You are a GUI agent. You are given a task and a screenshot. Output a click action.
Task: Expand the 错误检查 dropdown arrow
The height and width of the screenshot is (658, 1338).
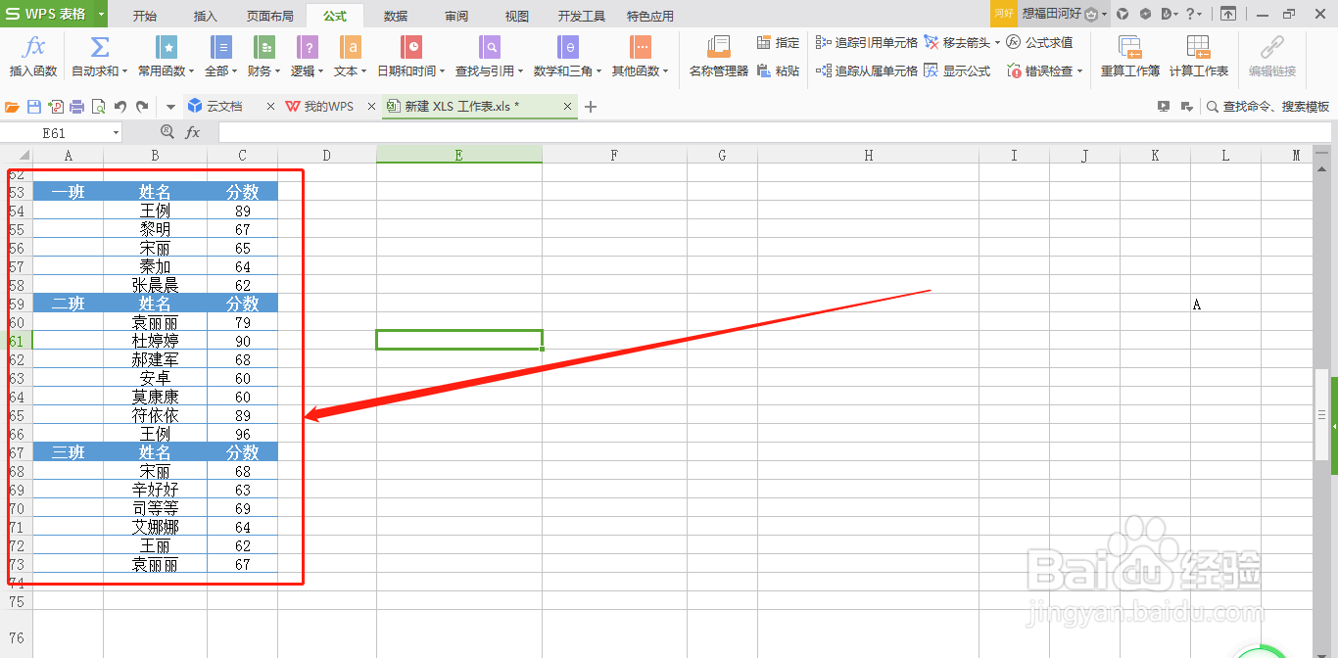pos(1080,70)
